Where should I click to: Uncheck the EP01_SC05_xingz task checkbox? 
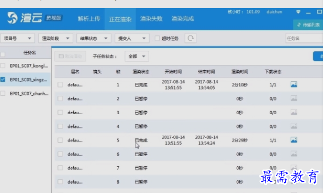pos(3,79)
